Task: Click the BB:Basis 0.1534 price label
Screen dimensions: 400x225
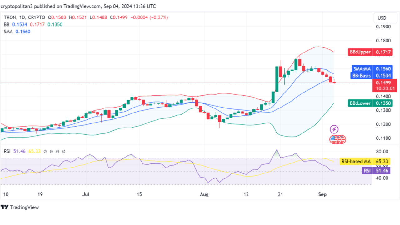Action: (x=372, y=76)
